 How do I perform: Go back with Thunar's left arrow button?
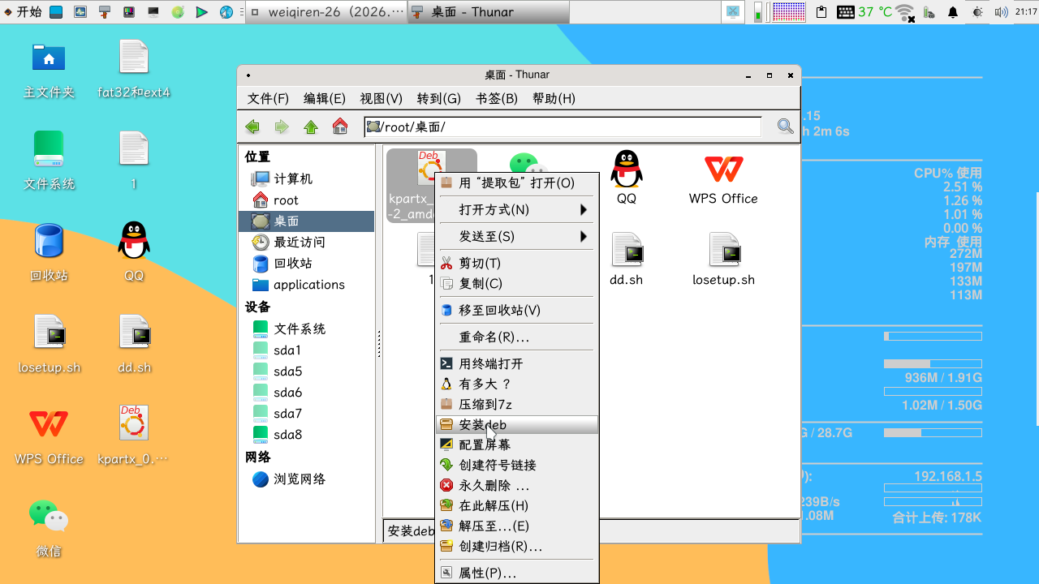tap(252, 127)
